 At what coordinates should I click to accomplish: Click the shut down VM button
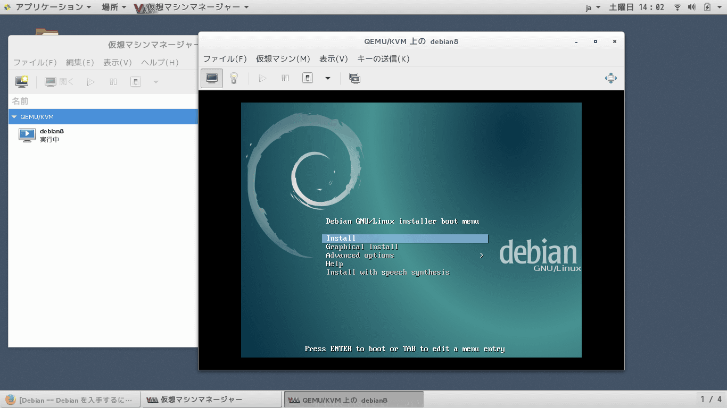308,78
